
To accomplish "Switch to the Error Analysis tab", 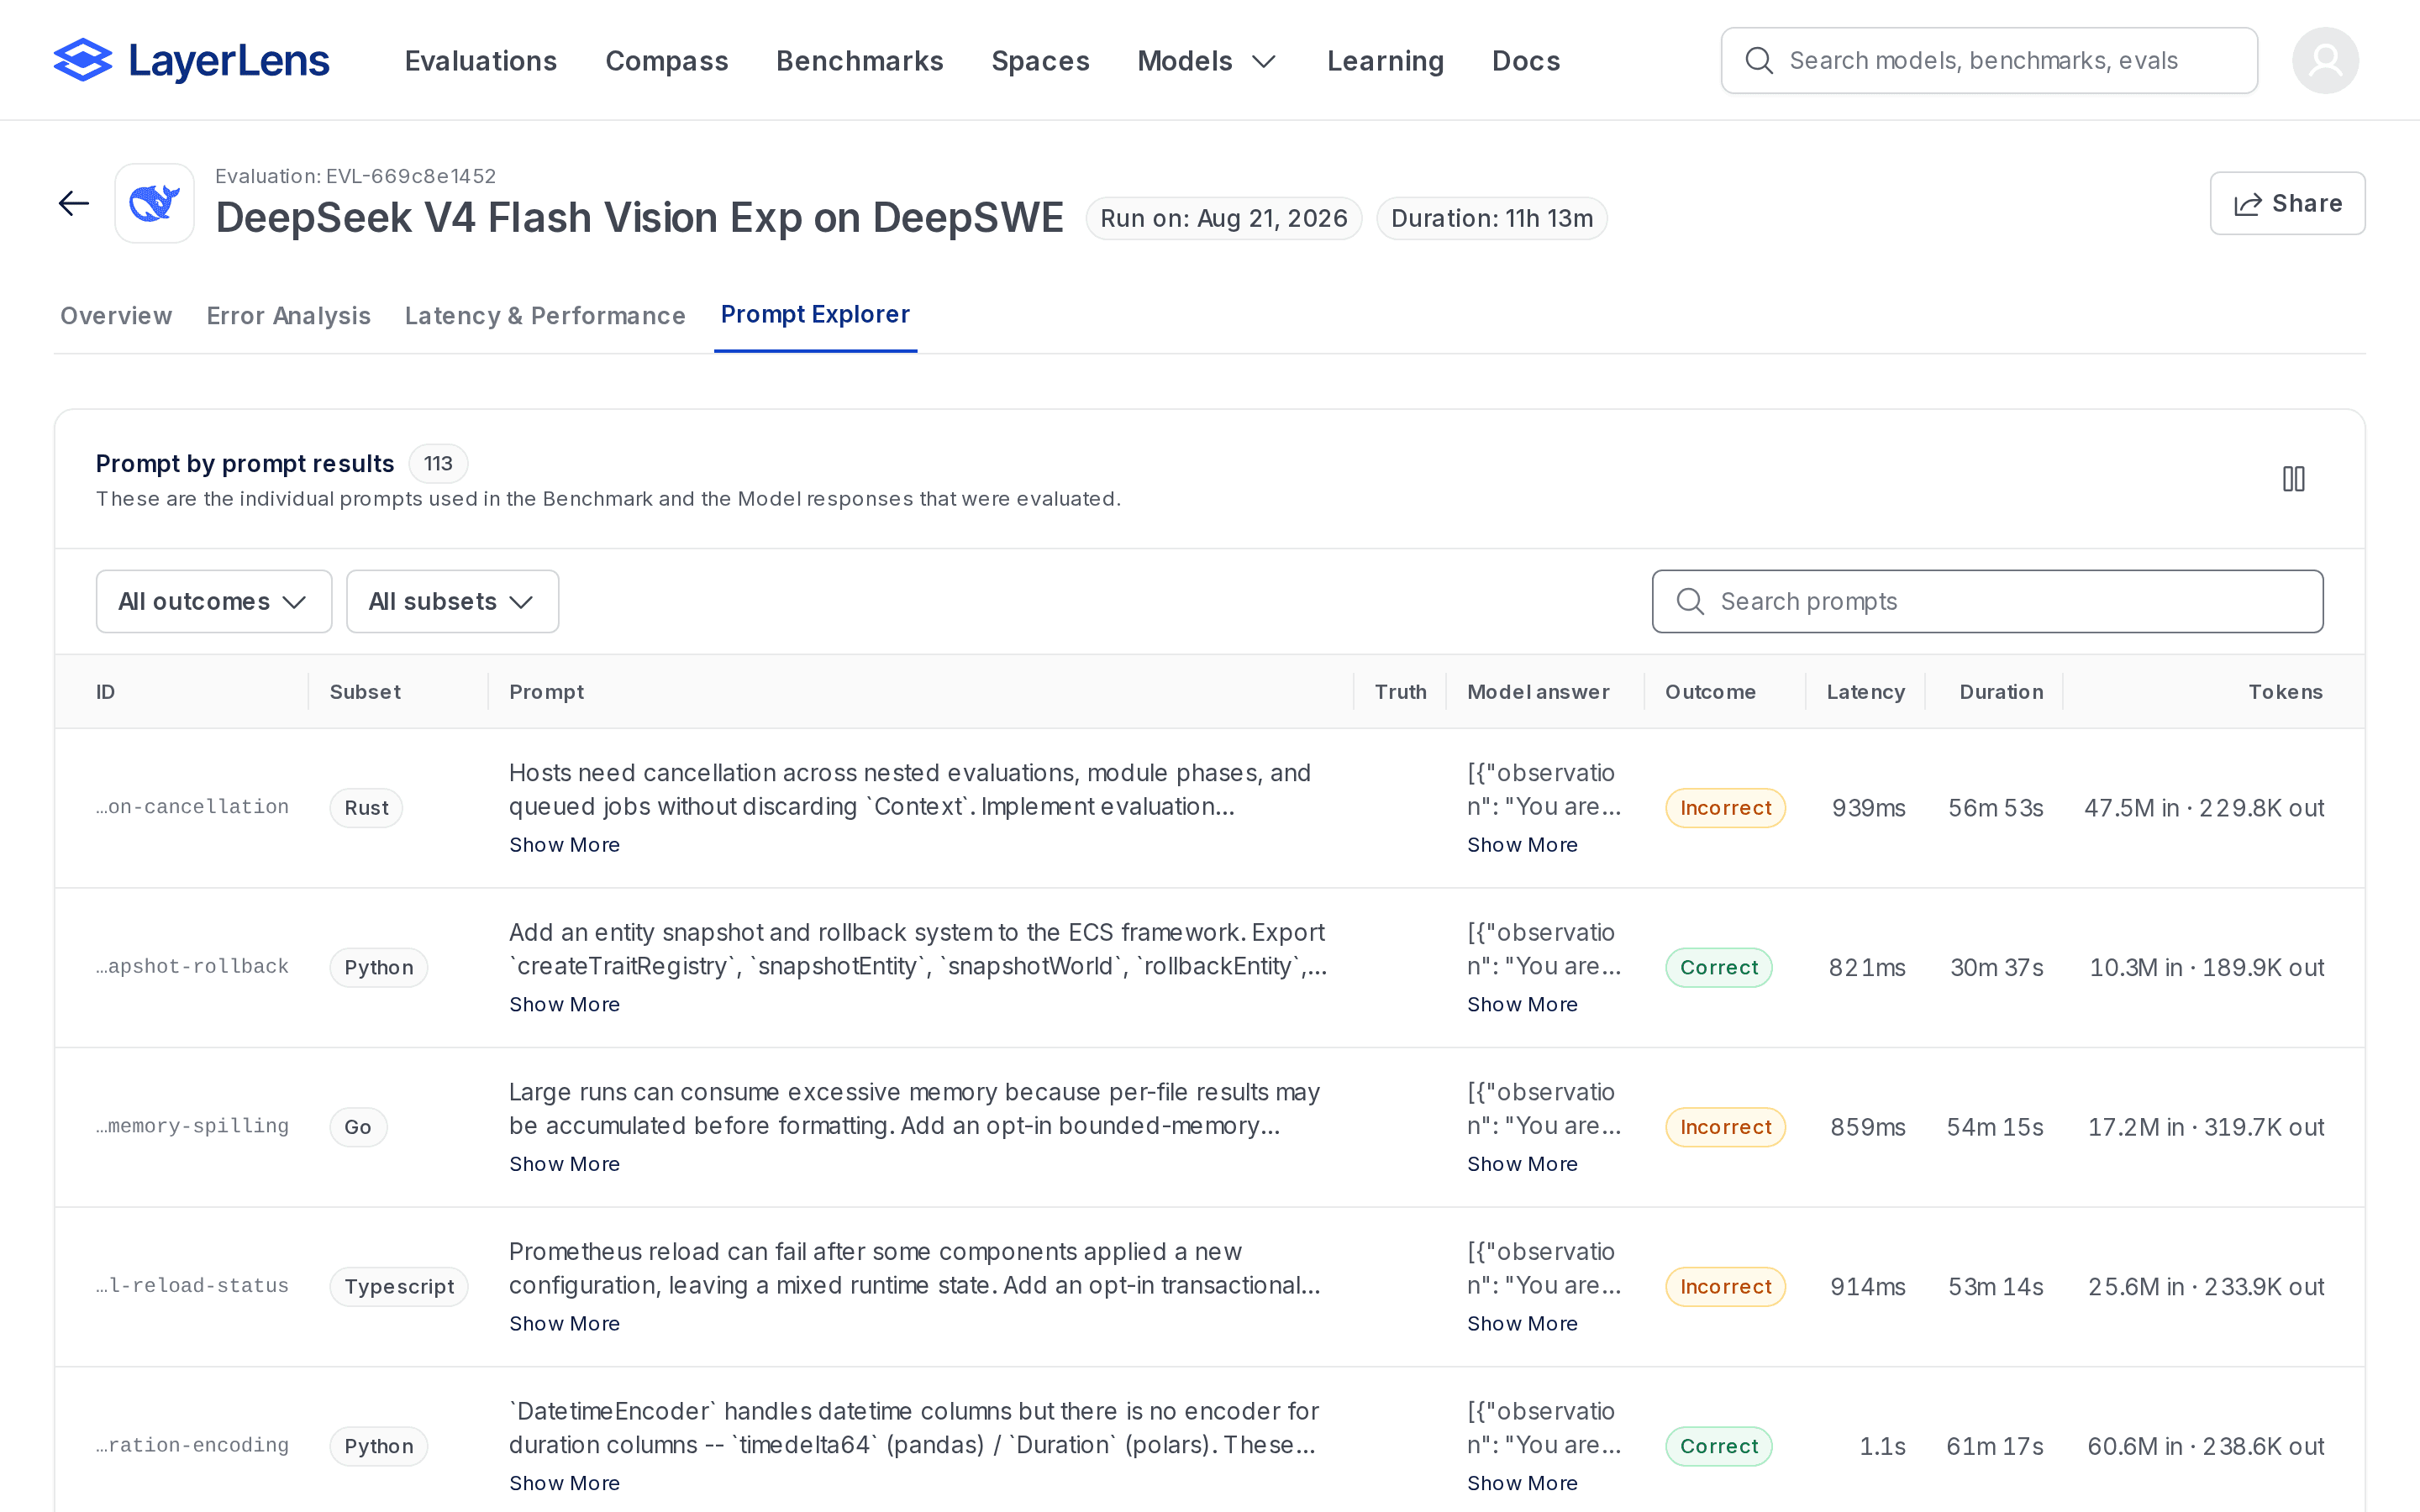I will (289, 316).
